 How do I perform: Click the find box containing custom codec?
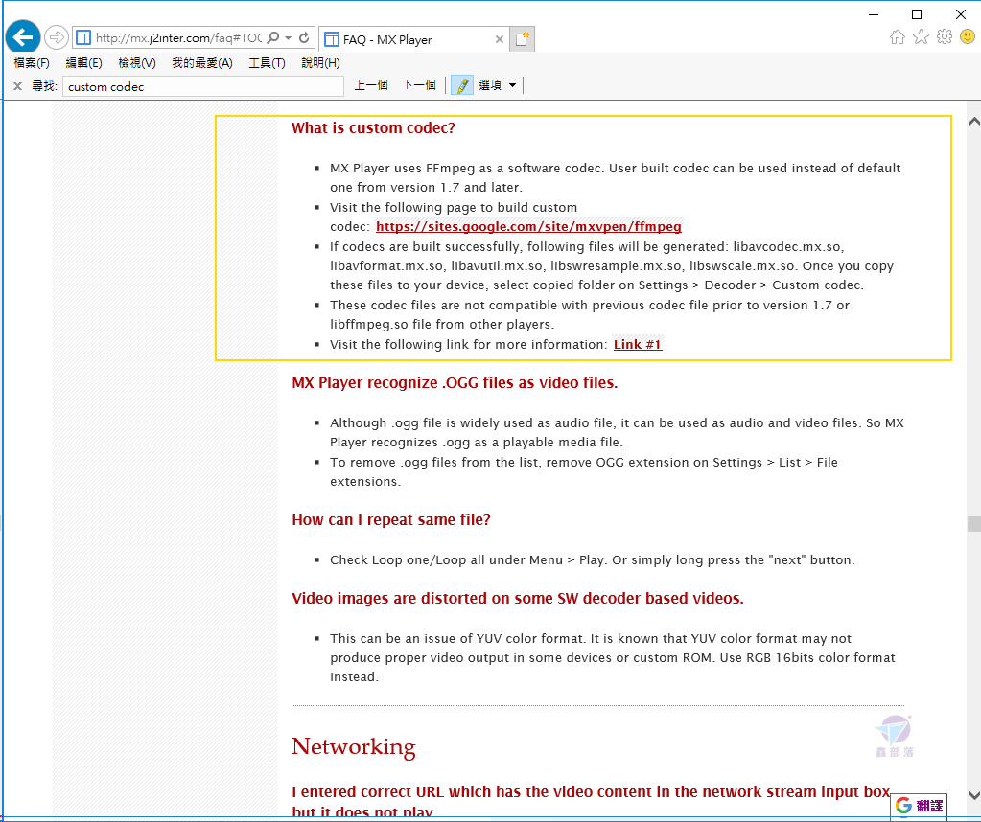(x=203, y=86)
